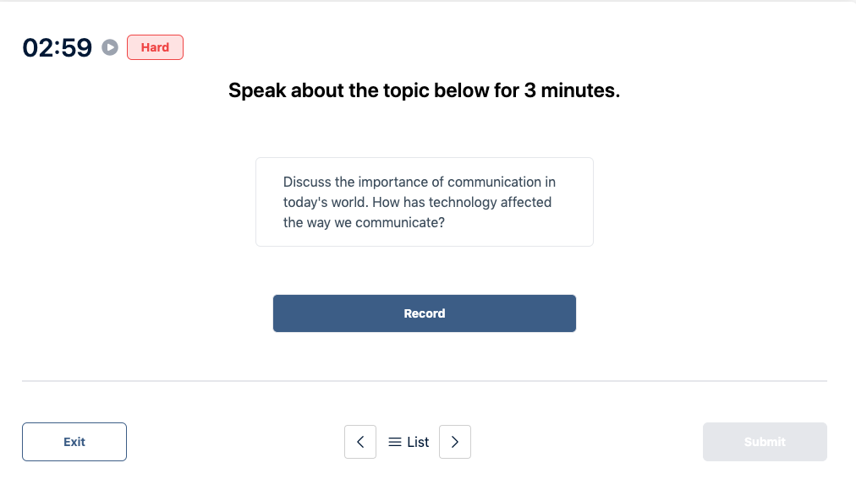Click the Submit button
This screenshot has height=490, width=856.
(764, 442)
